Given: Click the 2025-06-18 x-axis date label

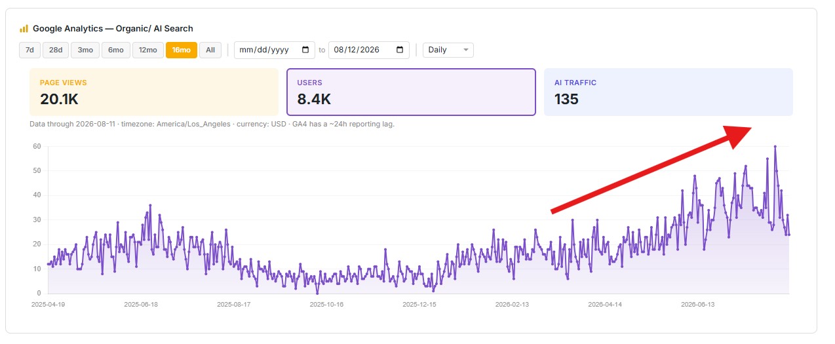Looking at the screenshot, I should (142, 305).
